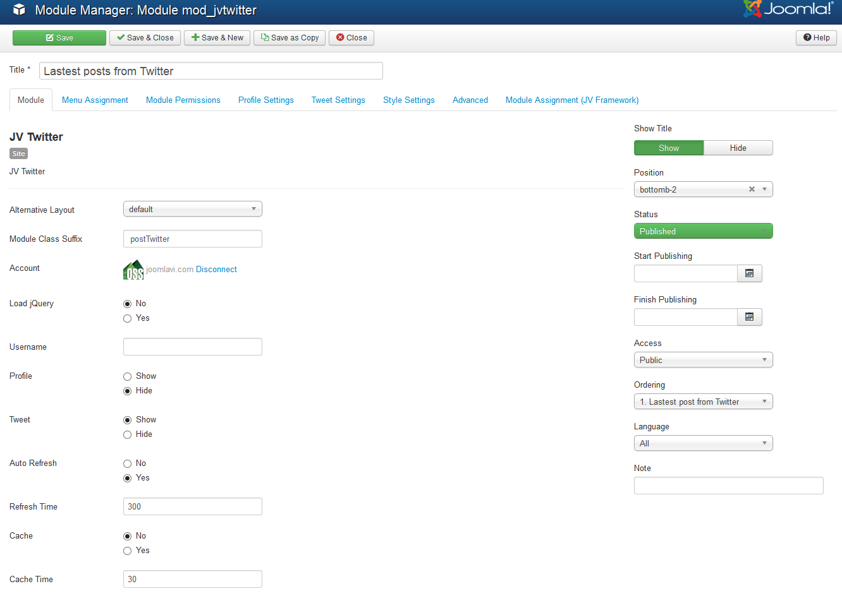Open the Position dropdown arrow
This screenshot has width=842, height=603.
[764, 189]
